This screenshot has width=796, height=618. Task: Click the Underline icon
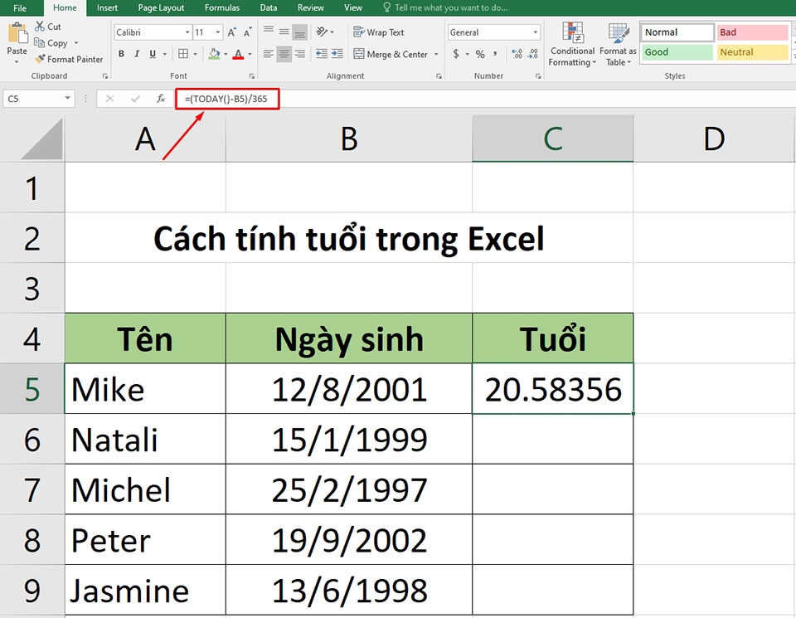pyautogui.click(x=151, y=53)
